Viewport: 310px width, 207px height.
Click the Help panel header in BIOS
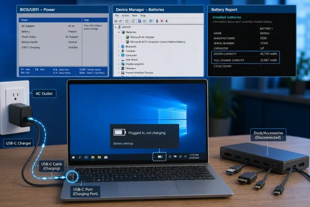(86, 20)
